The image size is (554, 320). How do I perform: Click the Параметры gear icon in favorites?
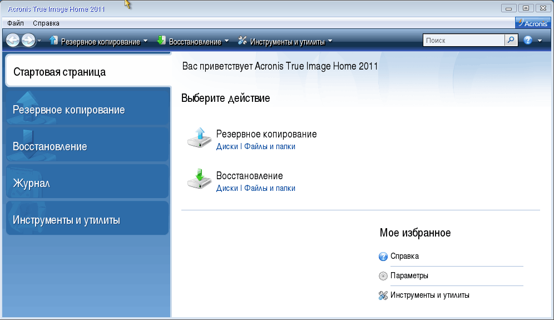click(383, 276)
